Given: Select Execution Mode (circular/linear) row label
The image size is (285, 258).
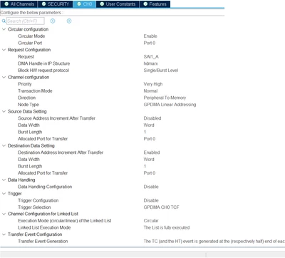Looking at the screenshot, I should tap(65, 221).
